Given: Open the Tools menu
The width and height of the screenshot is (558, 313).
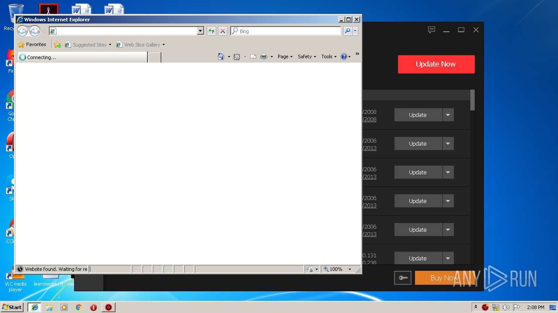Looking at the screenshot, I should pyautogui.click(x=329, y=57).
